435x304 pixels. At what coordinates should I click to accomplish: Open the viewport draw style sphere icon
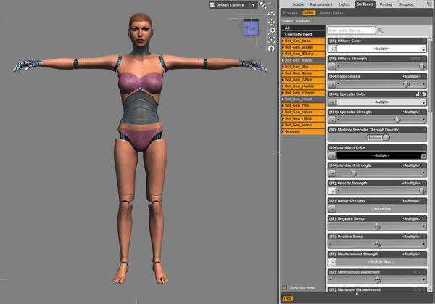click(x=262, y=5)
